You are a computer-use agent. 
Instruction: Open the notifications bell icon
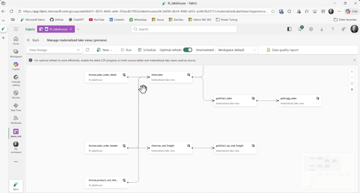coord(301,29)
